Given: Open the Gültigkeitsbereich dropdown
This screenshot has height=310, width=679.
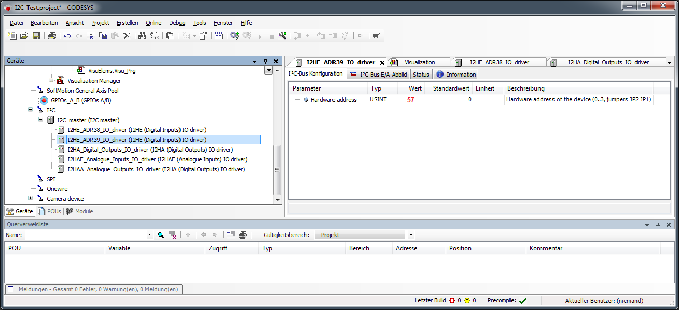Looking at the screenshot, I should 410,235.
